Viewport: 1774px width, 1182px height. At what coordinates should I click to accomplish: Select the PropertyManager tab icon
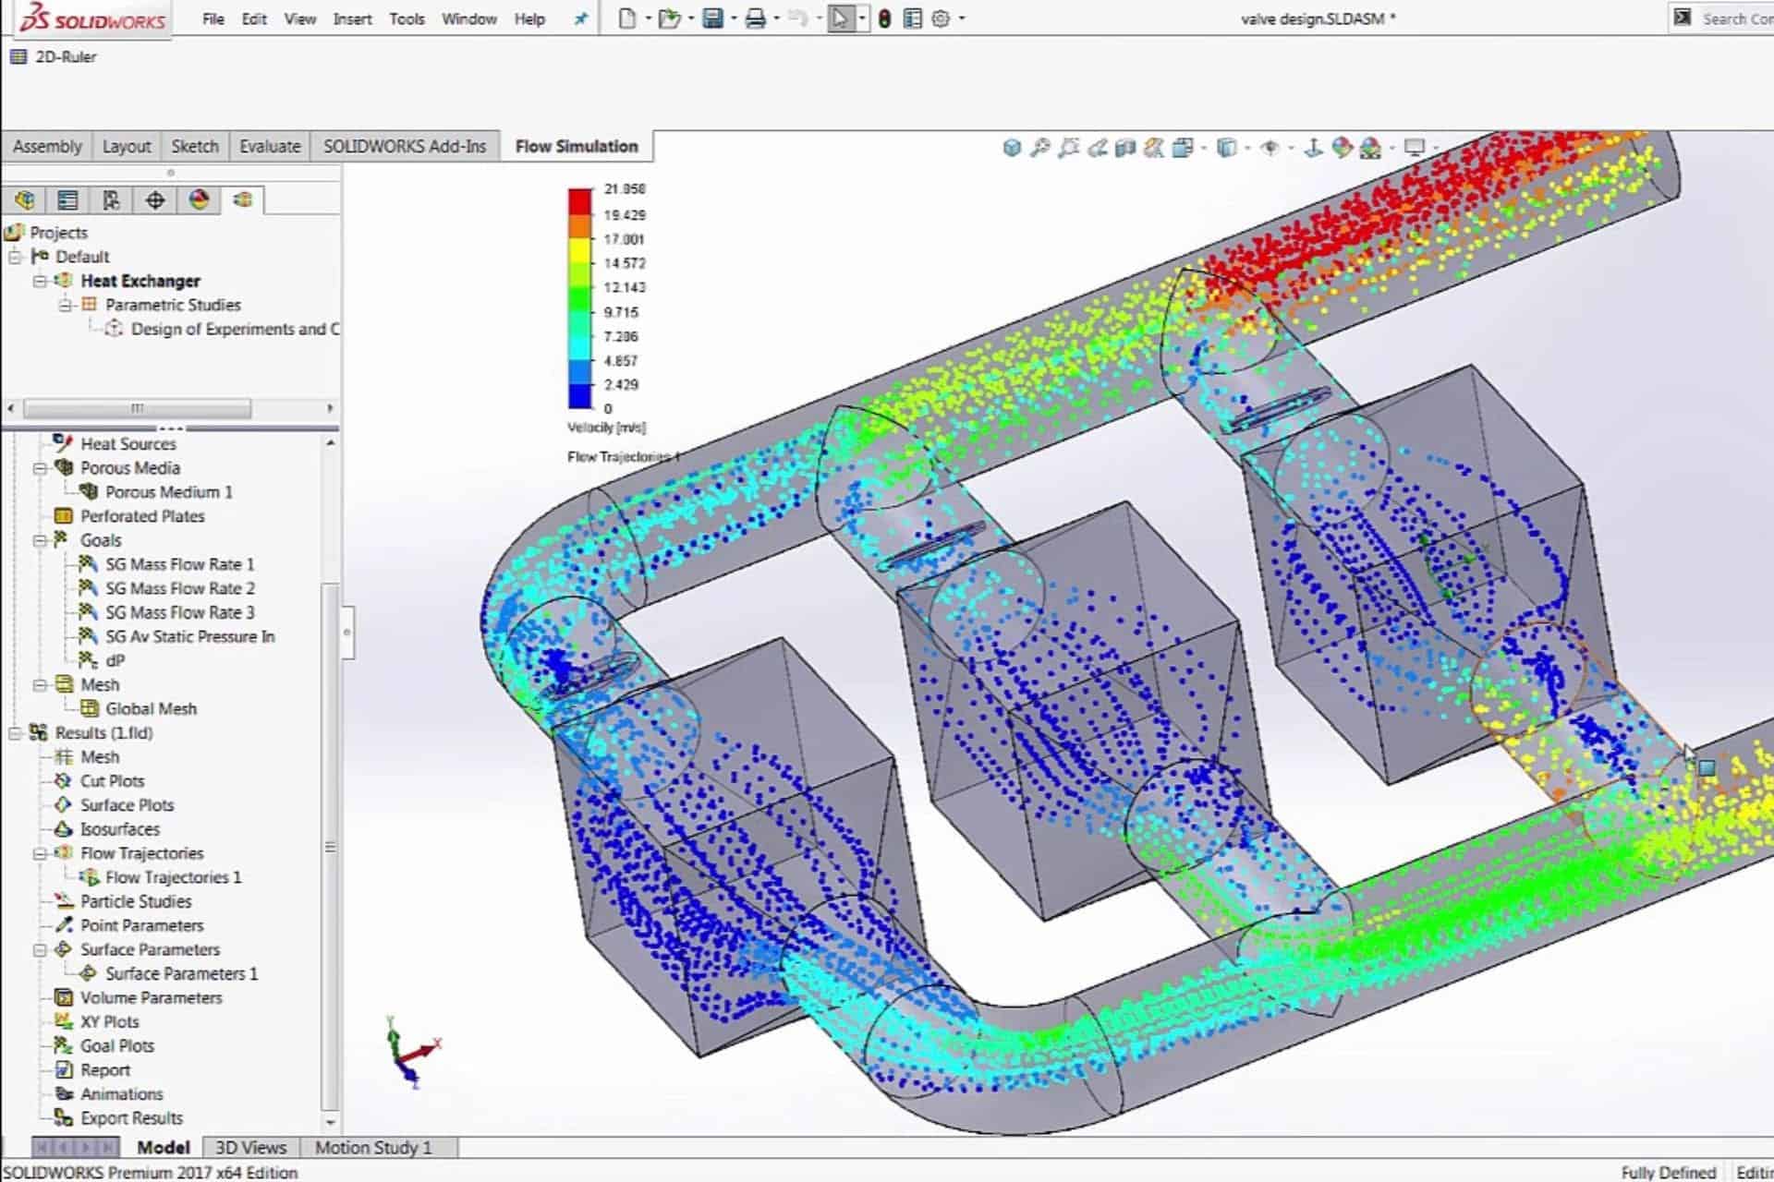click(x=67, y=200)
